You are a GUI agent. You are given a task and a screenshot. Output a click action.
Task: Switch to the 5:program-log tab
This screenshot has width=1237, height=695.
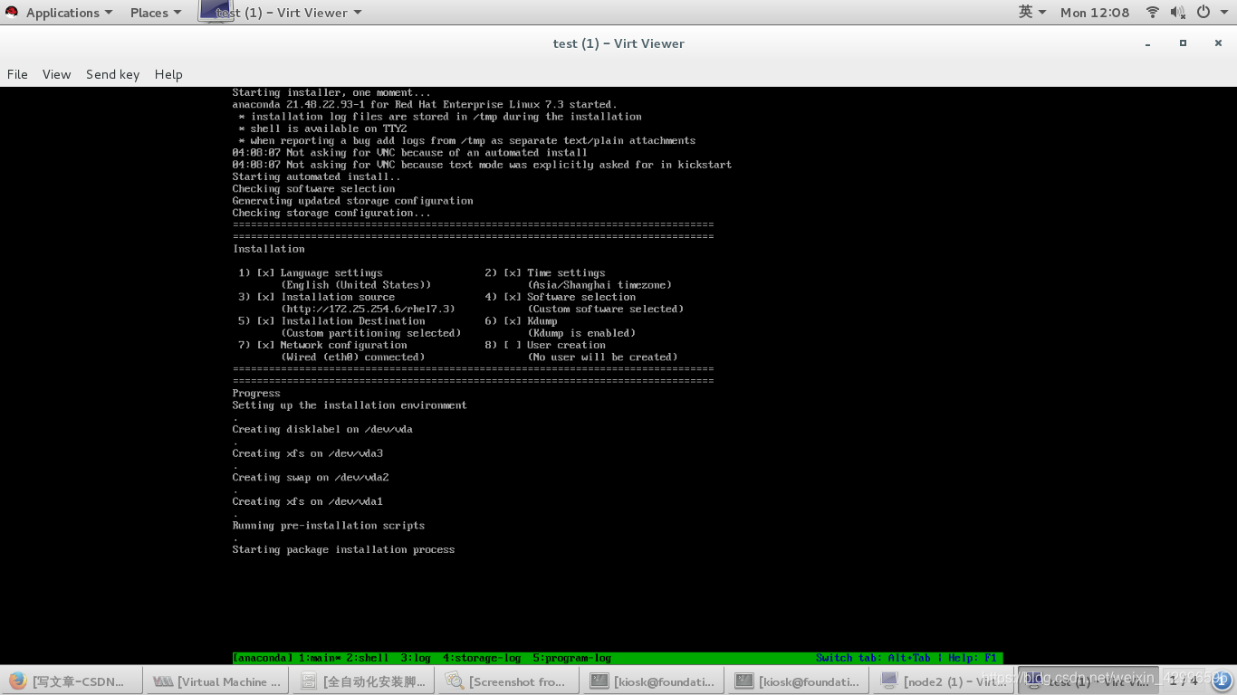(572, 658)
